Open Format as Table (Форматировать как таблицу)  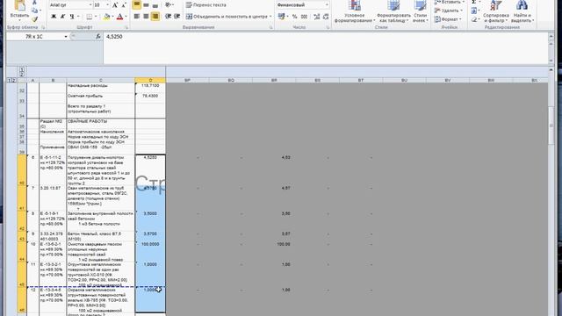(x=393, y=11)
